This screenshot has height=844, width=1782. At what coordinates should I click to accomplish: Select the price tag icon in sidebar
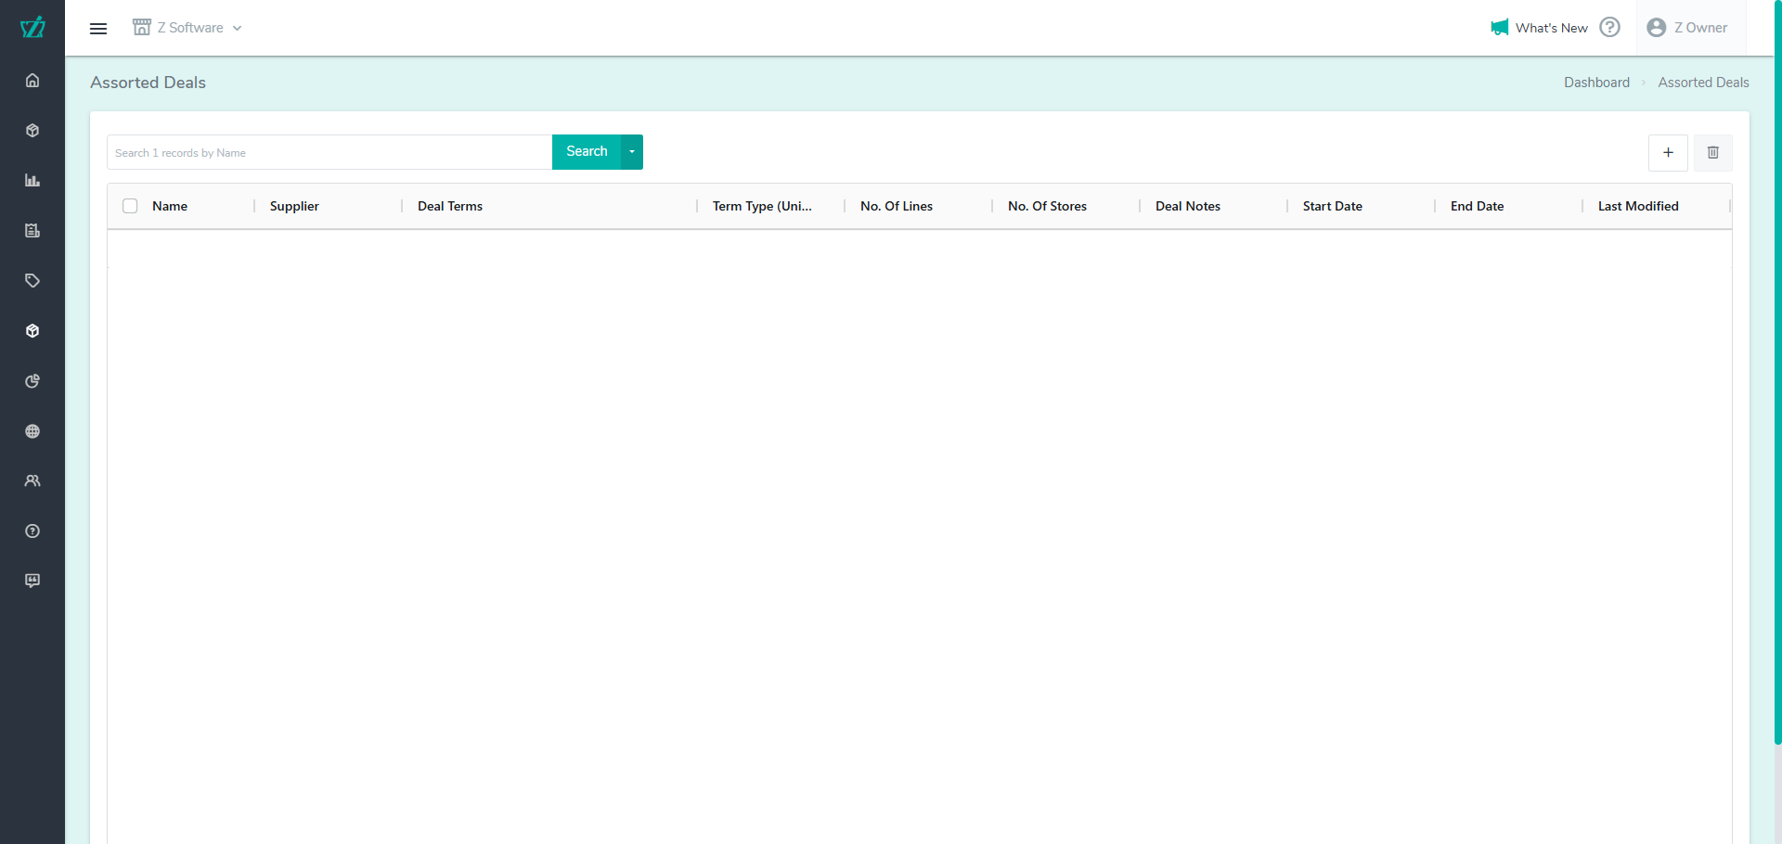(32, 281)
